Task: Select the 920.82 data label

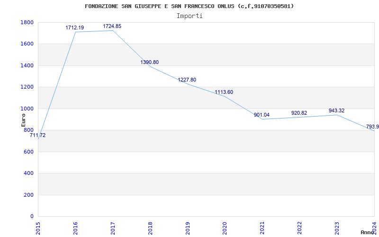Action: 299,113
